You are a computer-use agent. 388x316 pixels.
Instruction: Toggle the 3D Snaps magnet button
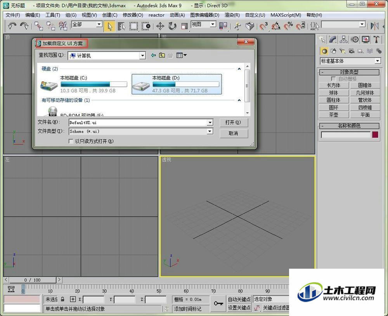[263, 26]
